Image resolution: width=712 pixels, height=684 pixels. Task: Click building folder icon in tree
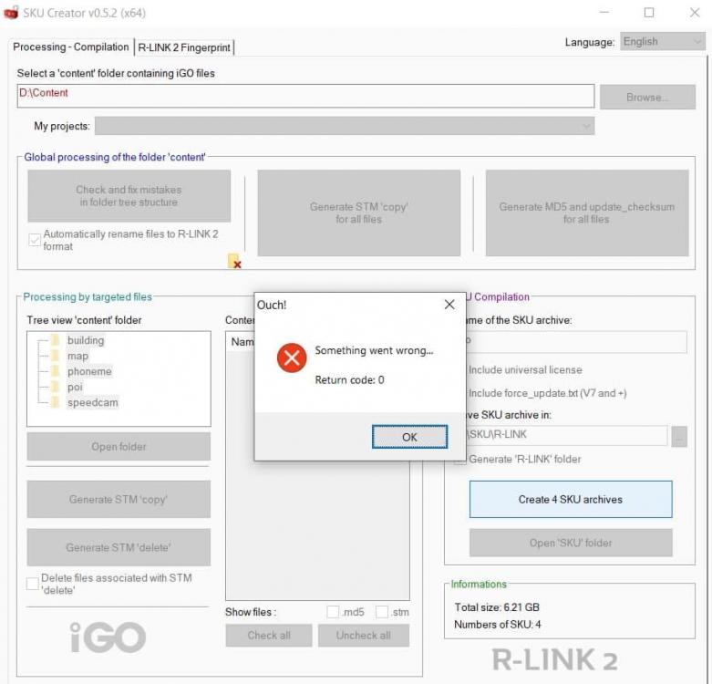56,340
